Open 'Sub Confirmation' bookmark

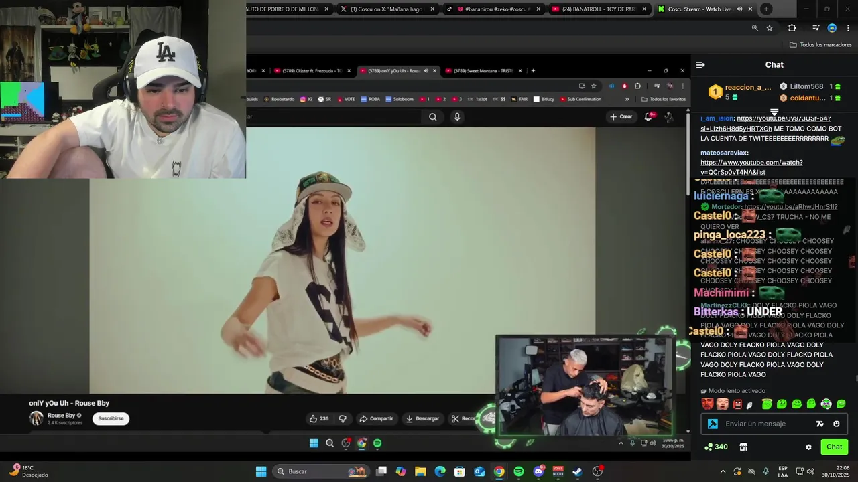580,99
